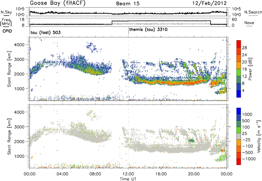Click the '08:00' time tick label
Viewport: 262px width, 181px height.
[95, 174]
